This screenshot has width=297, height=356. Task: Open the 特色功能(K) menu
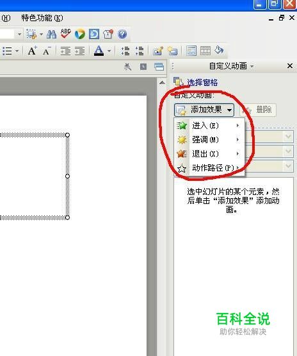(42, 18)
